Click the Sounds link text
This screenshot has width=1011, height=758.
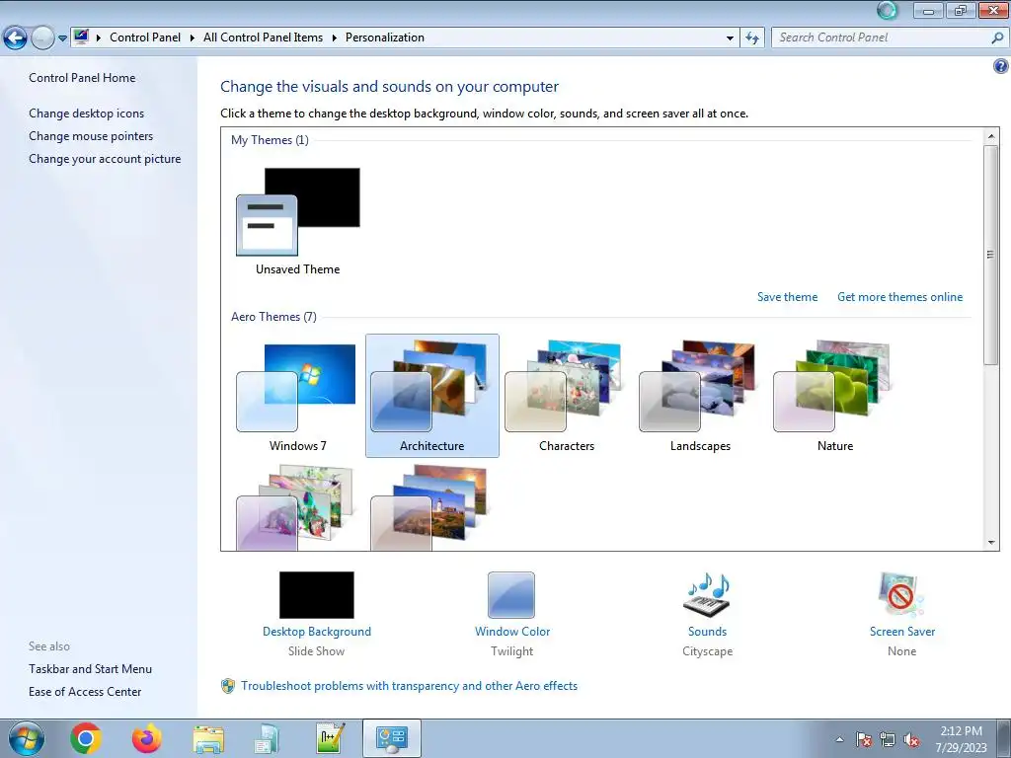(707, 632)
